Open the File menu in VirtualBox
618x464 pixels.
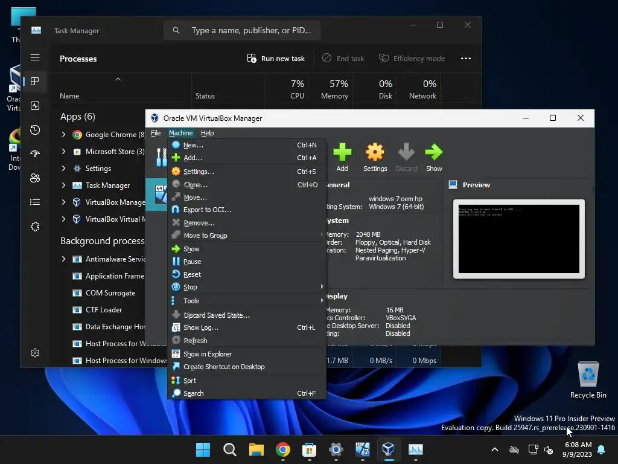click(156, 133)
